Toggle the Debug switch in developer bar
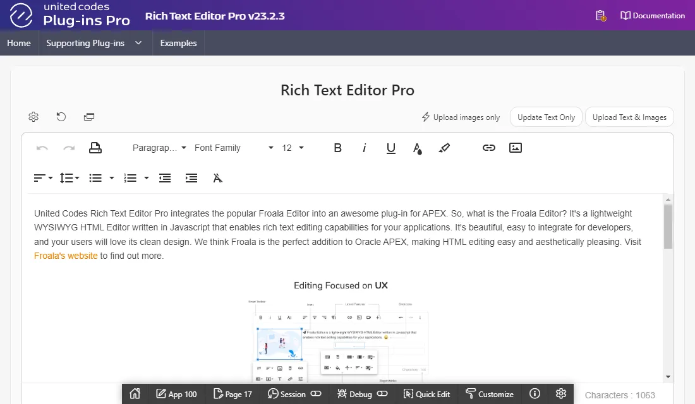Viewport: 695px width, 404px height. (x=382, y=394)
